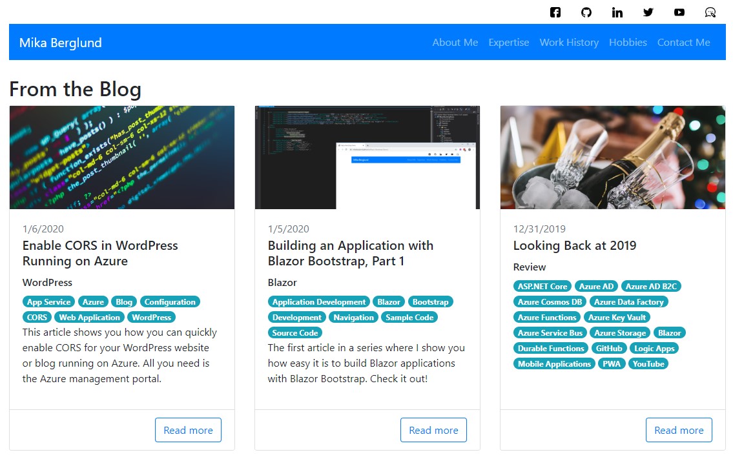733x459 pixels.
Task: Open Building an Application with Blazor title
Action: tap(351, 253)
